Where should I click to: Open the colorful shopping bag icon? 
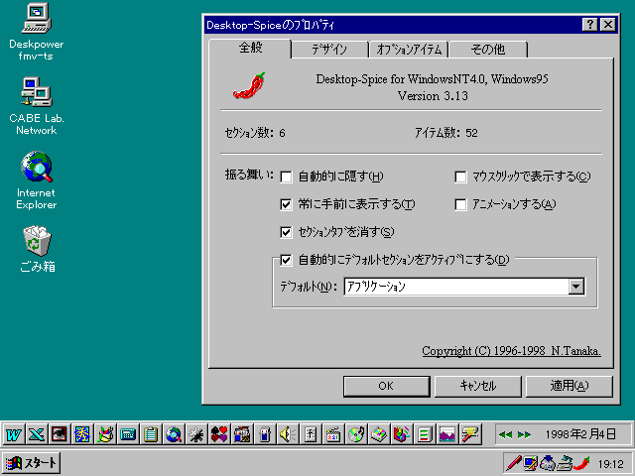[x=402, y=434]
